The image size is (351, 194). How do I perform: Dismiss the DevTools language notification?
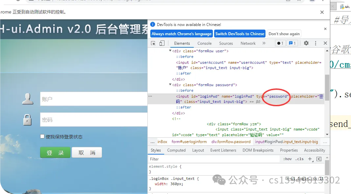(x=325, y=29)
